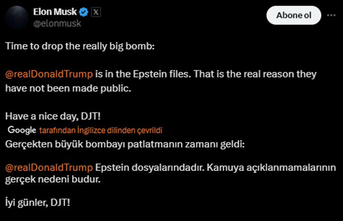
Task: Open @realDonaldTrump mention in English text
Action: (x=49, y=74)
